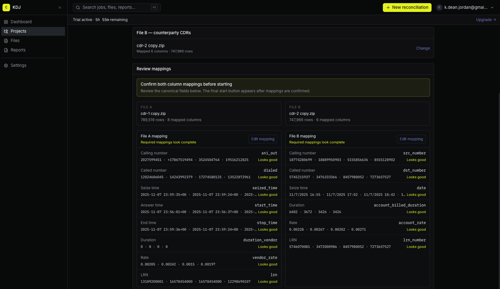Click the Confirm both column mappings notice

point(283,88)
